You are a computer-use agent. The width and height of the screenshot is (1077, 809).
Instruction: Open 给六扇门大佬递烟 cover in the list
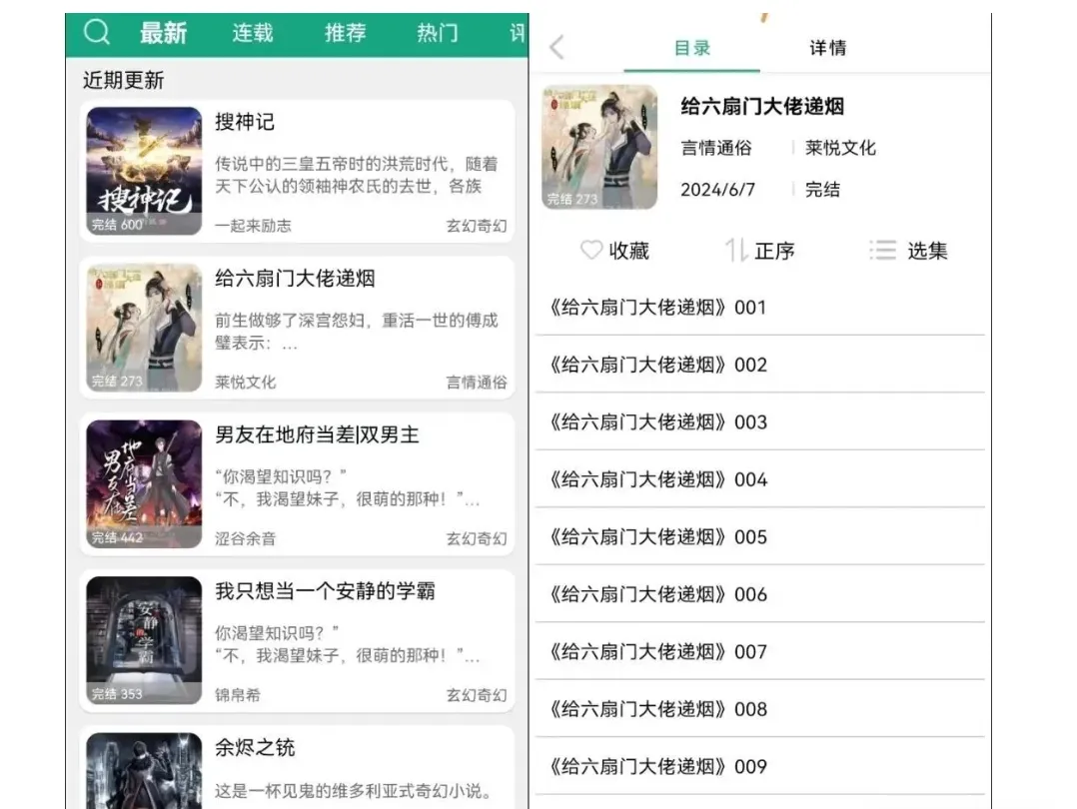[144, 328]
